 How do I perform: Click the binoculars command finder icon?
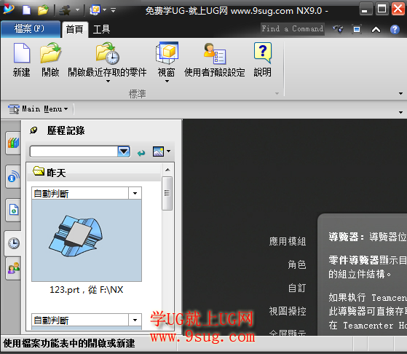pos(338,29)
